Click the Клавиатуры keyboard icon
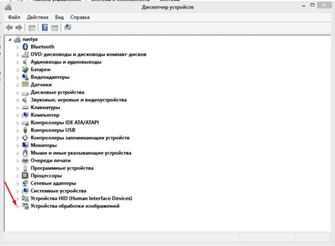Screen dimensions: 335x246 [x=25, y=107]
